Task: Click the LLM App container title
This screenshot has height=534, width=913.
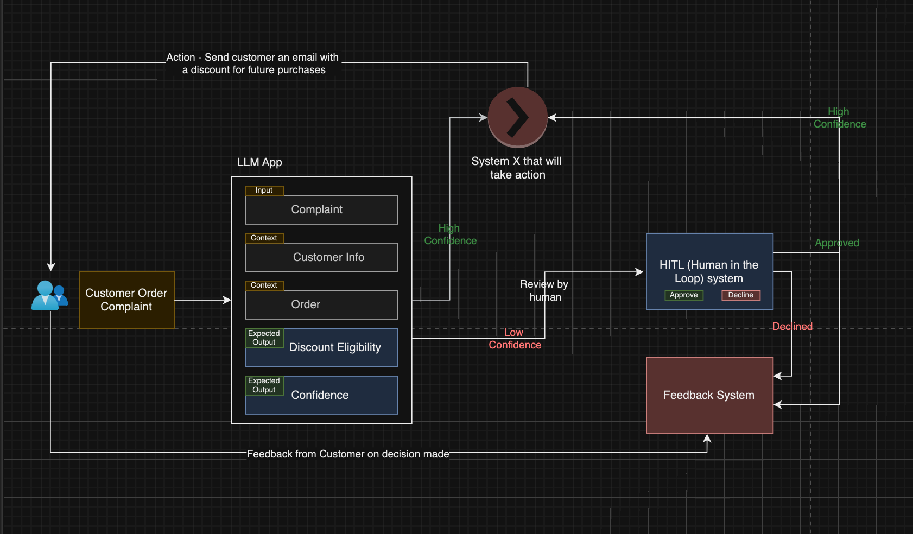Action: pos(259,162)
